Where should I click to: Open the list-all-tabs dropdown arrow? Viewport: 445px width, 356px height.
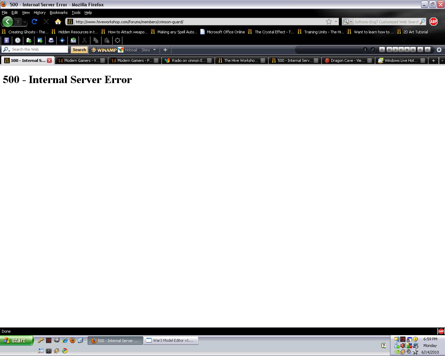pyautogui.click(x=442, y=60)
